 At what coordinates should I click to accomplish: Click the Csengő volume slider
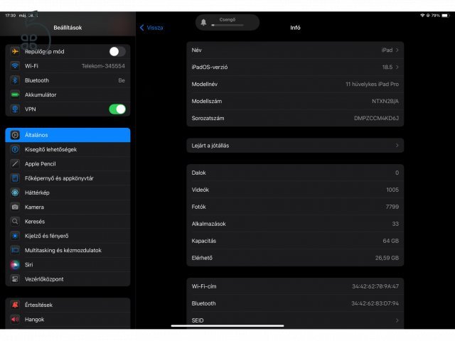(227, 26)
